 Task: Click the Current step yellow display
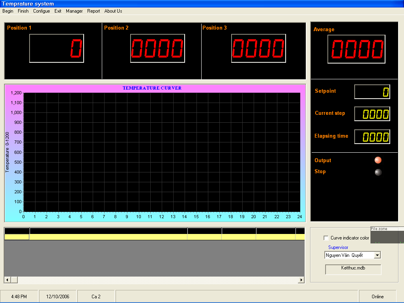click(372, 114)
